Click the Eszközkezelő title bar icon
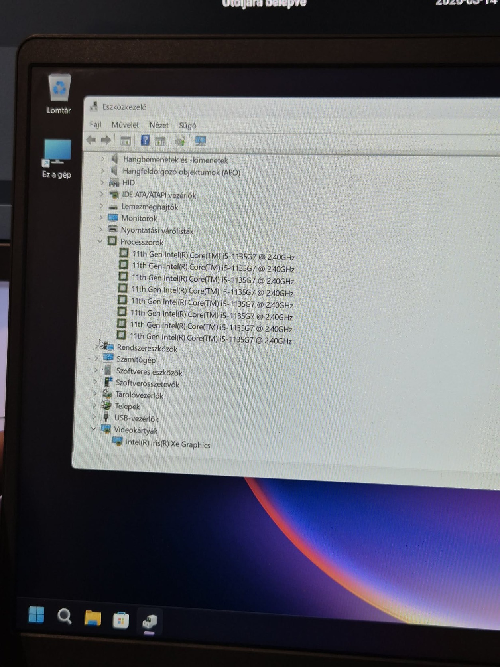500x667 pixels. (x=94, y=106)
